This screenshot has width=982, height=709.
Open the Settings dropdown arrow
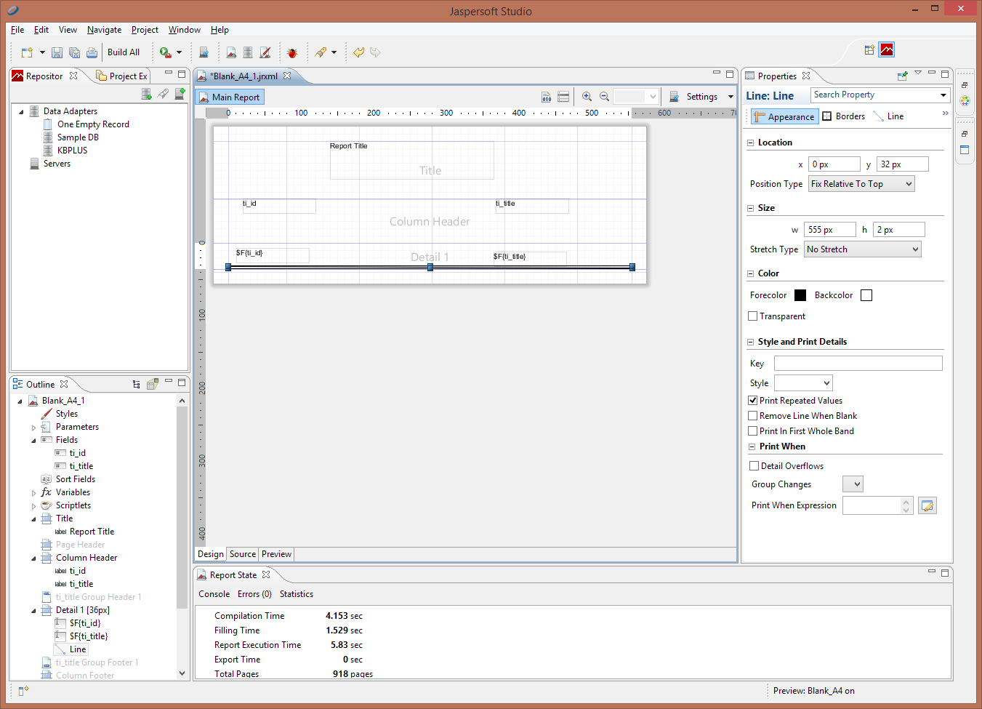[731, 97]
